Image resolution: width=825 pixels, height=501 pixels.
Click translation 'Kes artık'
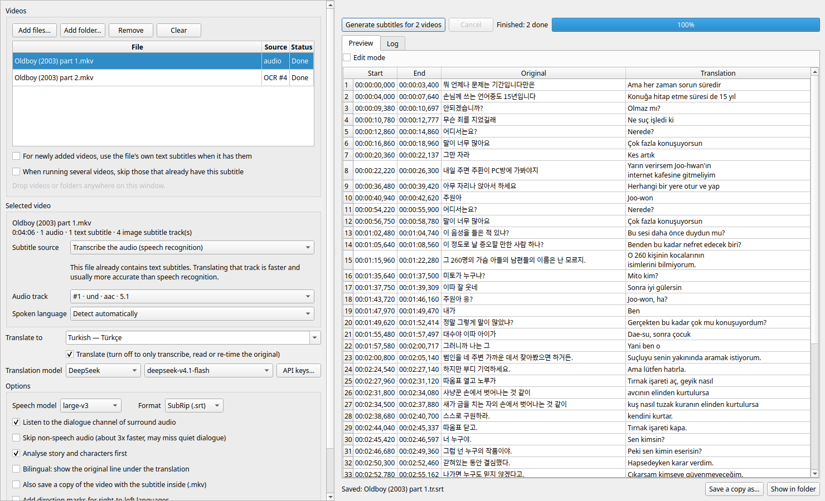718,155
